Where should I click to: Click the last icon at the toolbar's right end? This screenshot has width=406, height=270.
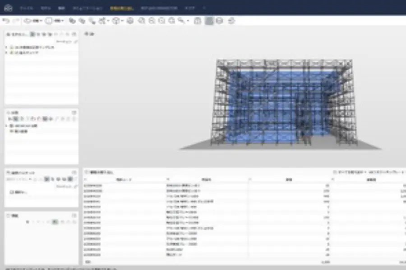pyautogui.click(x=231, y=21)
